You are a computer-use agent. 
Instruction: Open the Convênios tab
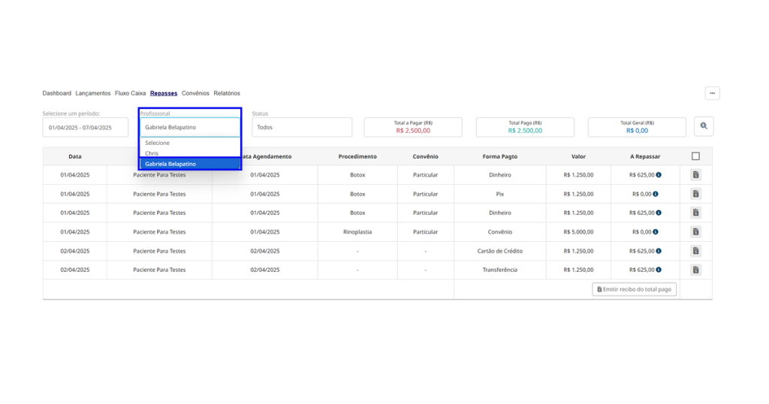point(195,93)
